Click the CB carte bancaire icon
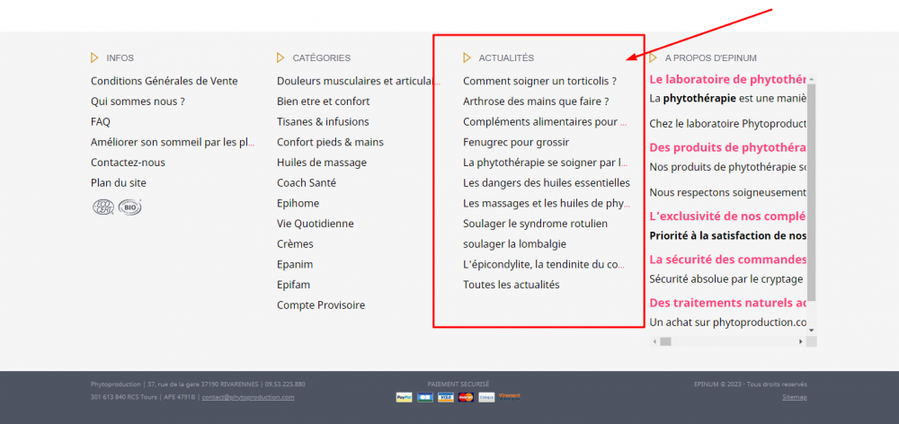The height and width of the screenshot is (424, 899). (x=425, y=397)
